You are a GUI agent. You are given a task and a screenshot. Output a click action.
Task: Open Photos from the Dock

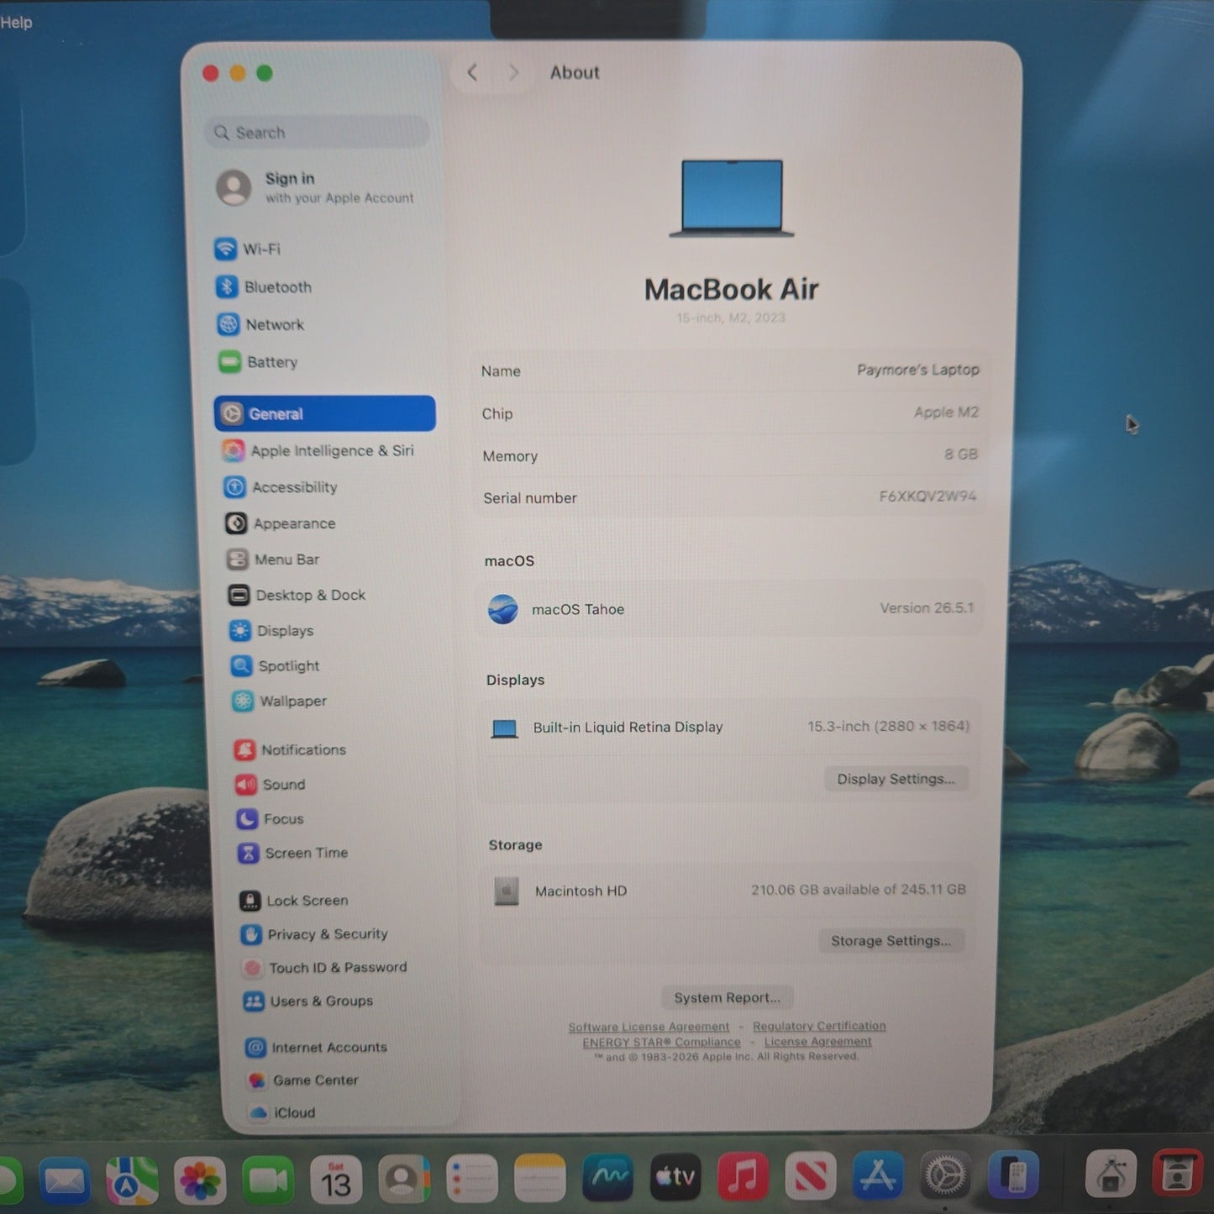tap(200, 1180)
